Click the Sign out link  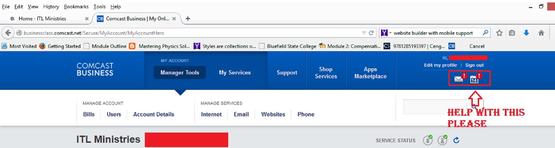pyautogui.click(x=474, y=65)
